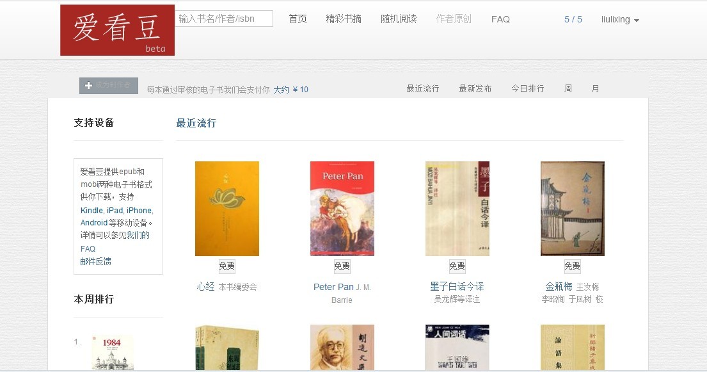Open the FAQ page from the header
The height and width of the screenshot is (372, 707).
(500, 19)
